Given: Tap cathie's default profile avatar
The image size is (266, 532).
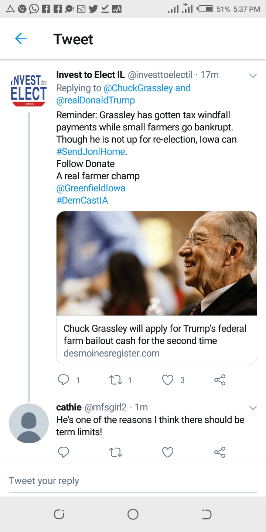Looking at the screenshot, I should pos(29,423).
